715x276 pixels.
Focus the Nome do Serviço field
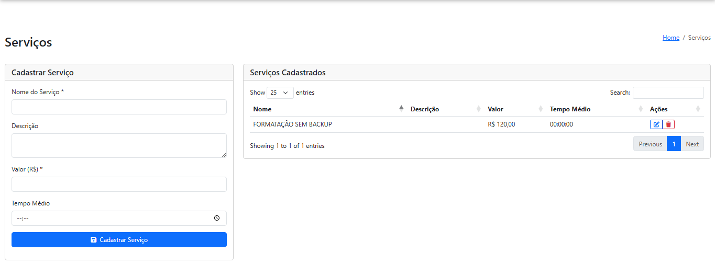point(119,107)
